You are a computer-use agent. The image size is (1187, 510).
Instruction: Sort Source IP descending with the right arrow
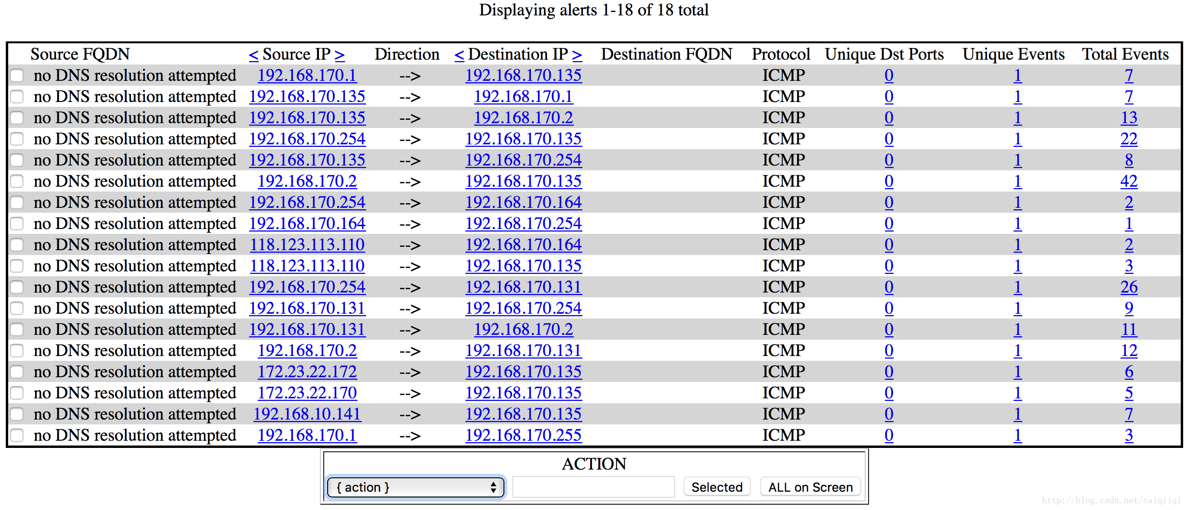pos(340,55)
